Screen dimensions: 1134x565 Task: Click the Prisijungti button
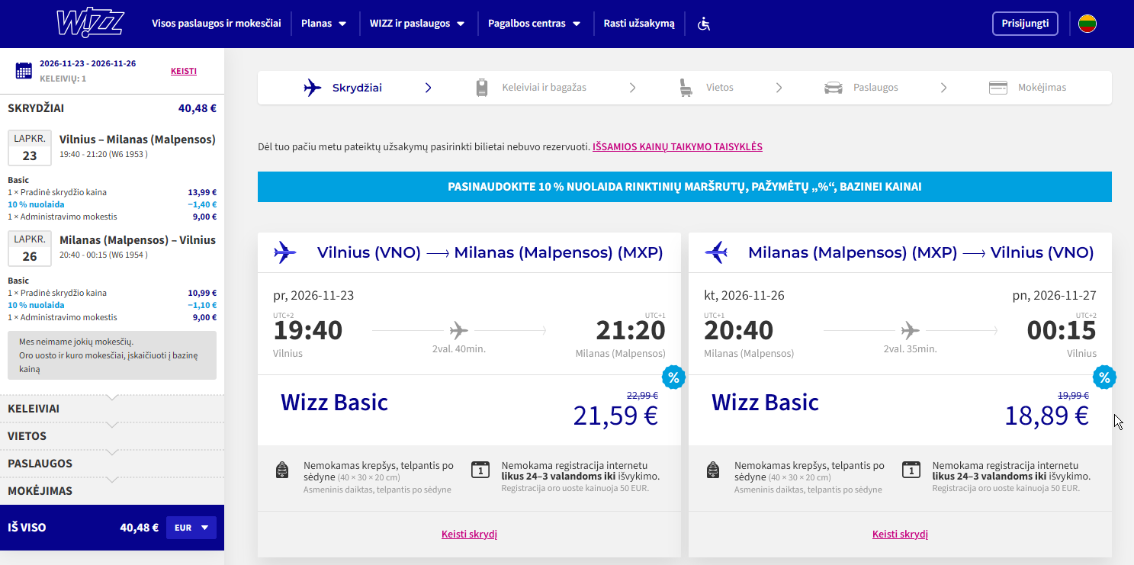click(x=1026, y=24)
